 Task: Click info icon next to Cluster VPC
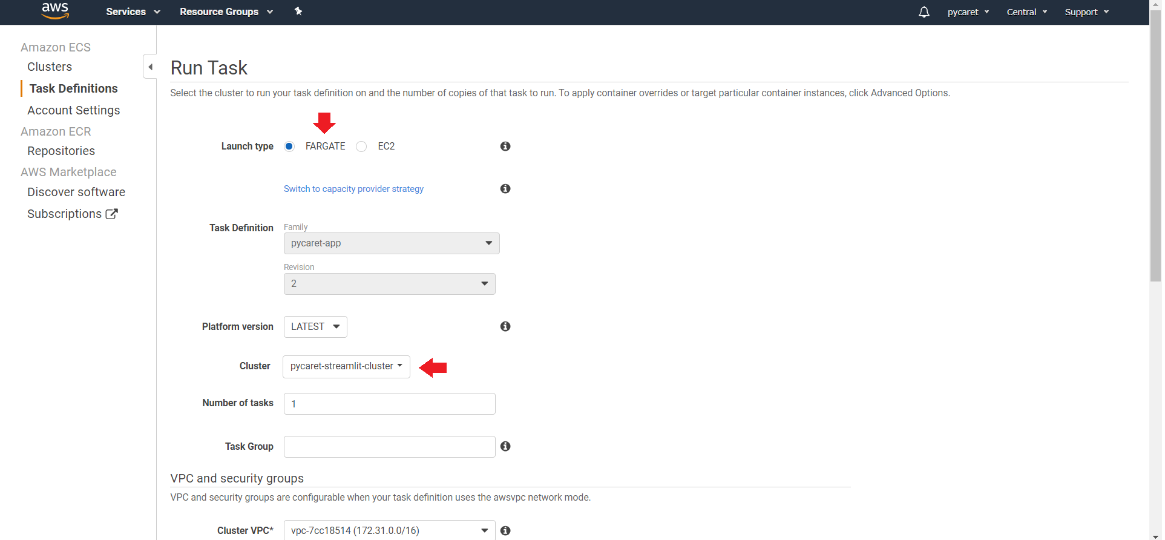[x=505, y=531]
